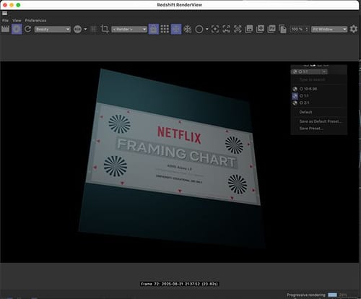Open the Render camera dropdown
The height and width of the screenshot is (299, 361).
coord(129,30)
